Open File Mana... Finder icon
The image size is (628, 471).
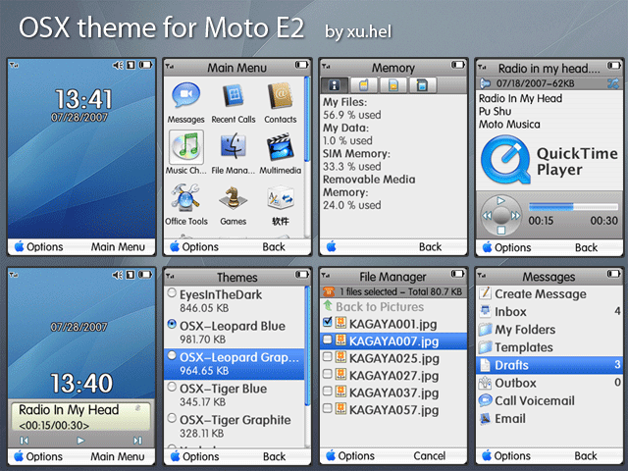coord(234,147)
